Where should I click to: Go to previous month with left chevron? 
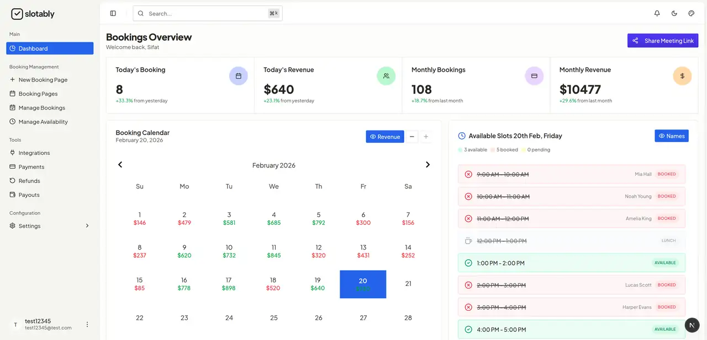pyautogui.click(x=120, y=164)
